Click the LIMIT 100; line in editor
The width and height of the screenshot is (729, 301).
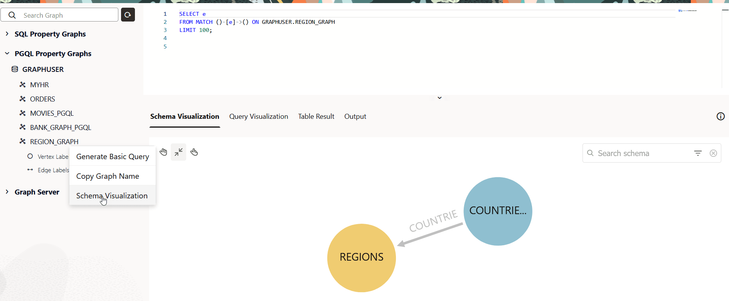coord(195,30)
